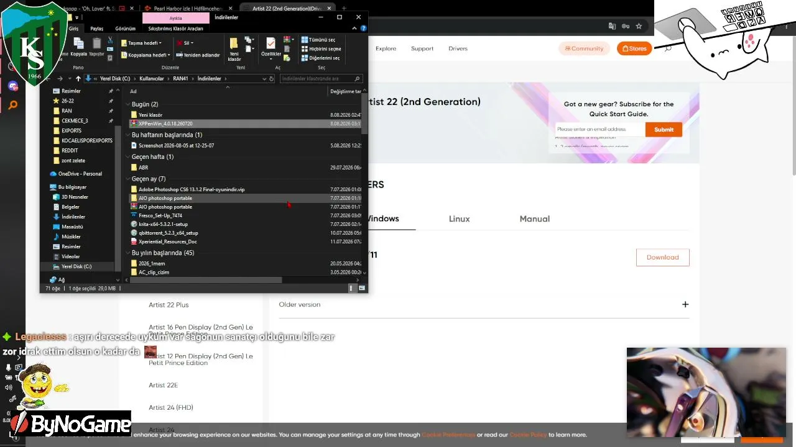Open the Explore menu on the website

386,48
